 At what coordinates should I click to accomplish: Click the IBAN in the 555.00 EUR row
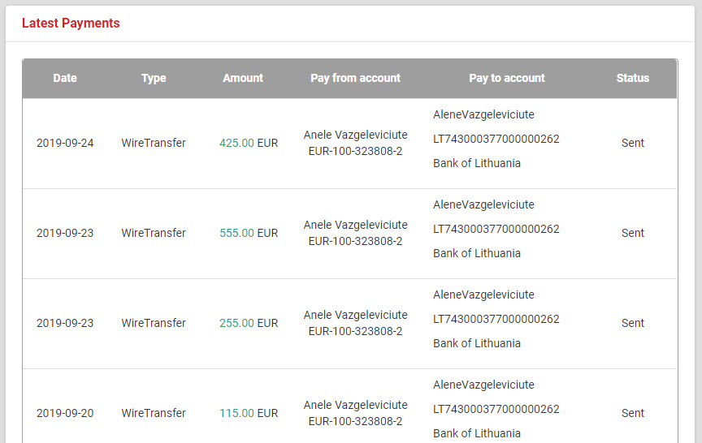click(x=496, y=230)
